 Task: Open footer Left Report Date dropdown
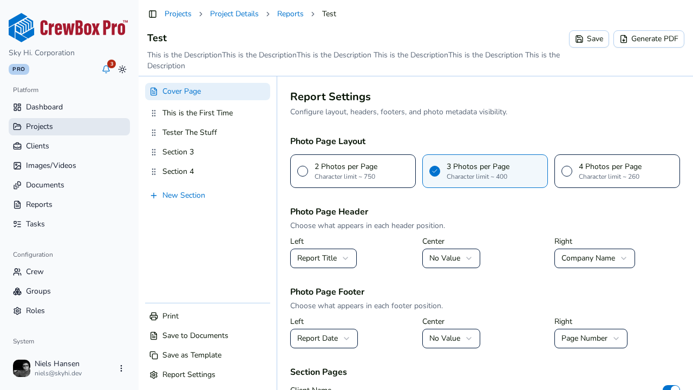(324, 339)
